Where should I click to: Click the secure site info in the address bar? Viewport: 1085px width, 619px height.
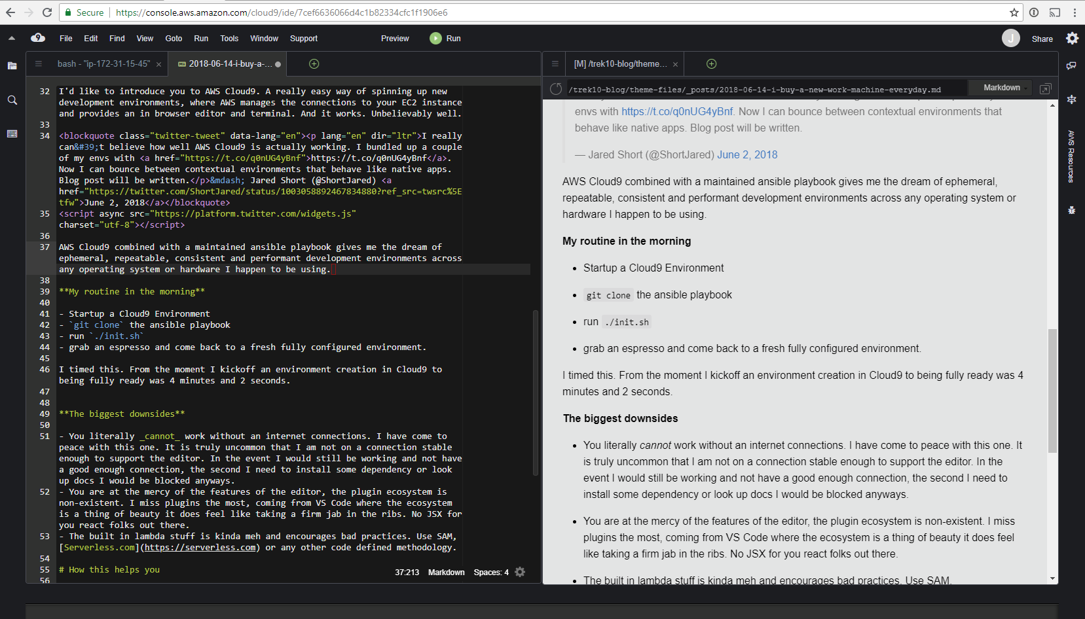tap(84, 12)
